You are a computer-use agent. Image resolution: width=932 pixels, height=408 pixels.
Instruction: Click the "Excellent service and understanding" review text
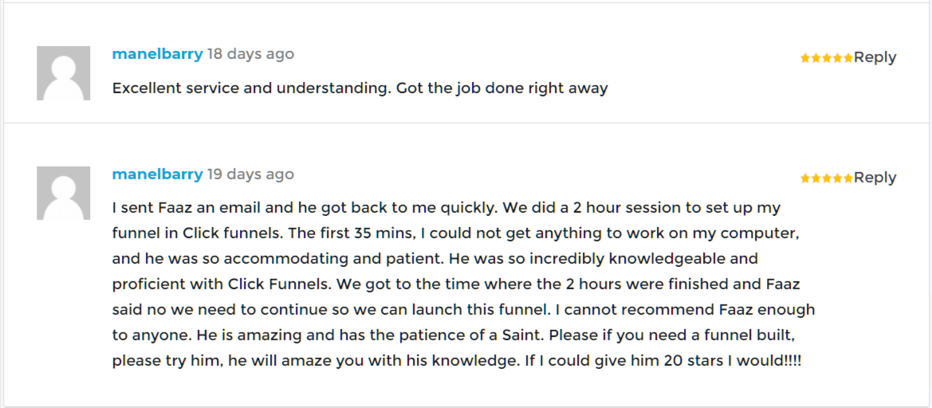click(360, 88)
